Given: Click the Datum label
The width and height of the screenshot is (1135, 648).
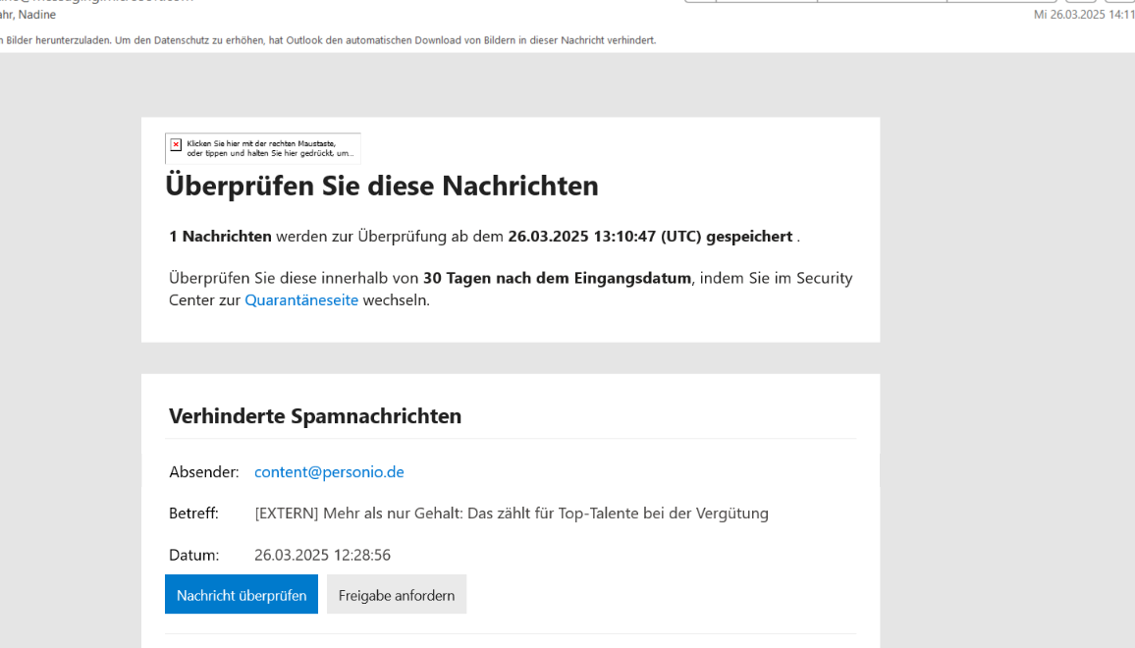Looking at the screenshot, I should [x=193, y=556].
